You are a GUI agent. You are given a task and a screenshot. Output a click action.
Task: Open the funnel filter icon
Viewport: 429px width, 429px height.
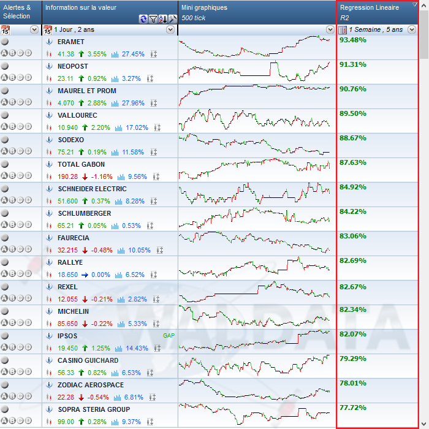(153, 19)
